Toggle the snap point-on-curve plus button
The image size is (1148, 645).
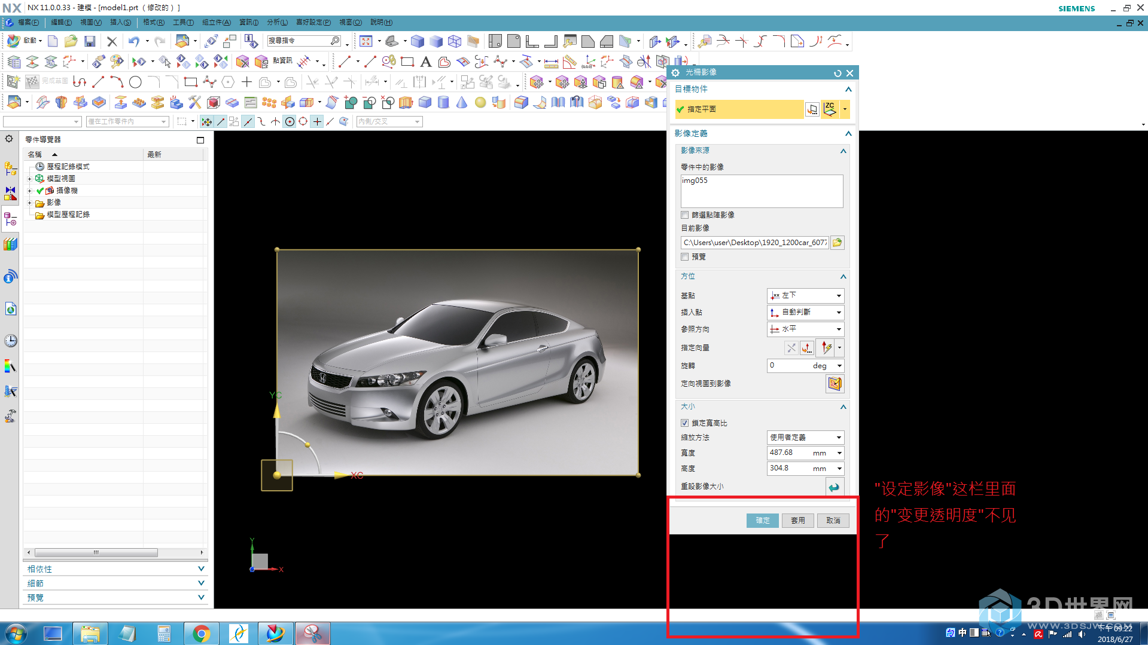click(317, 121)
